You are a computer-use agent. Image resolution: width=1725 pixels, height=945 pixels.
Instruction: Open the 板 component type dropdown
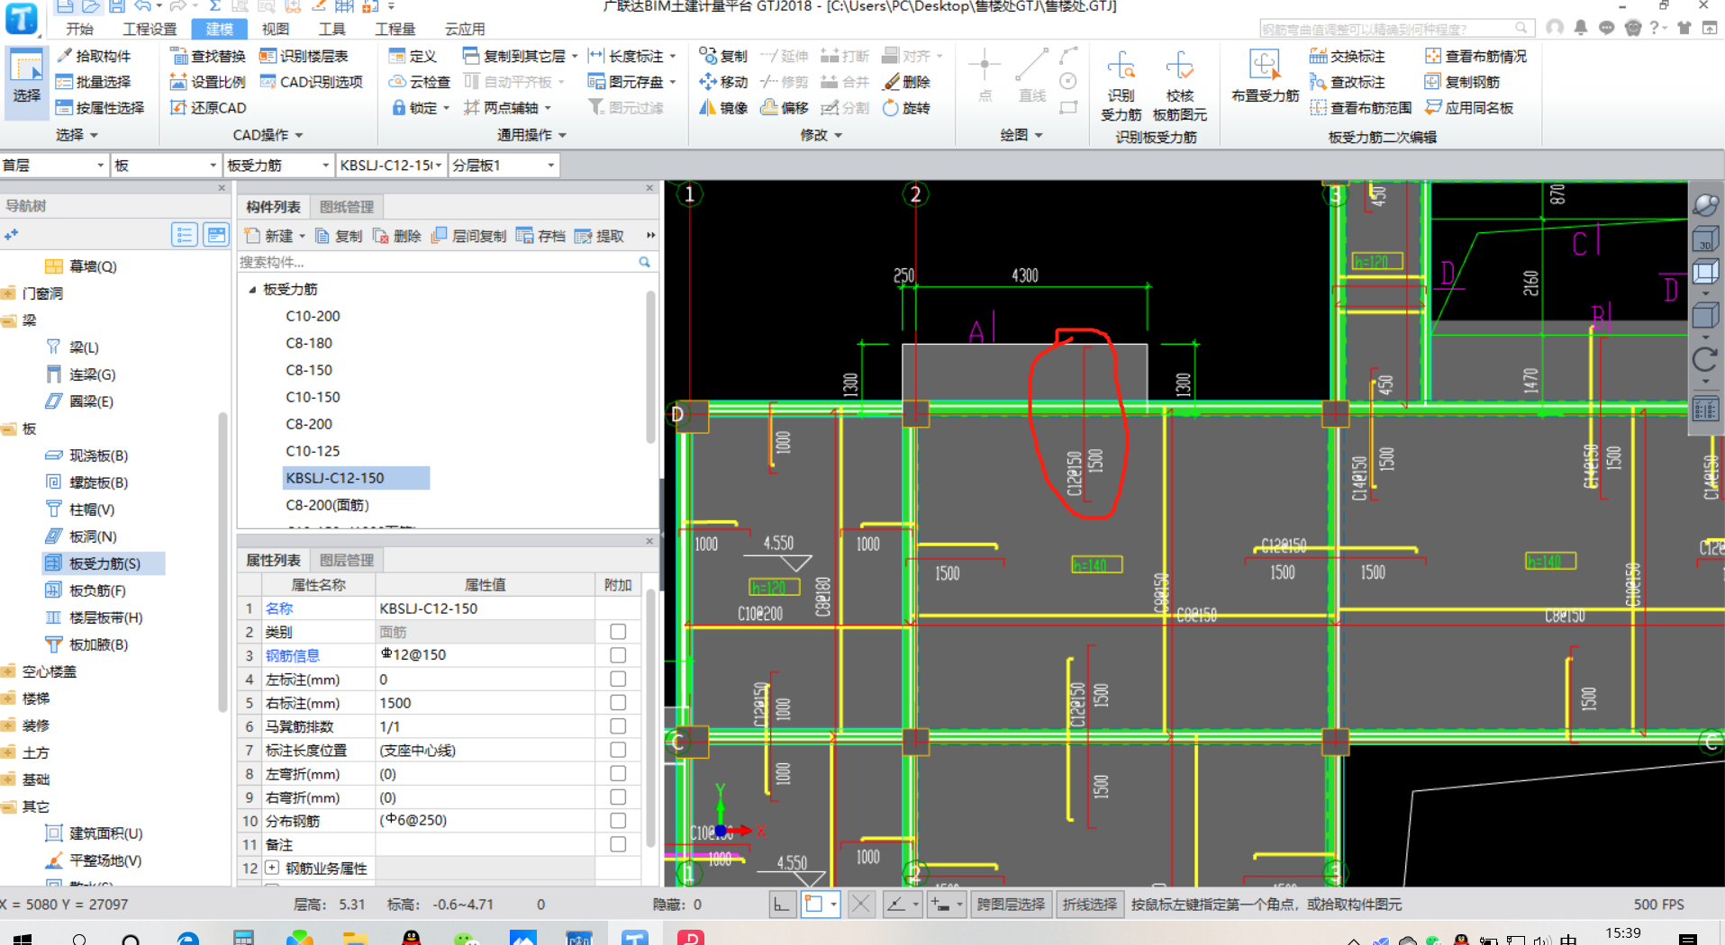[166, 166]
